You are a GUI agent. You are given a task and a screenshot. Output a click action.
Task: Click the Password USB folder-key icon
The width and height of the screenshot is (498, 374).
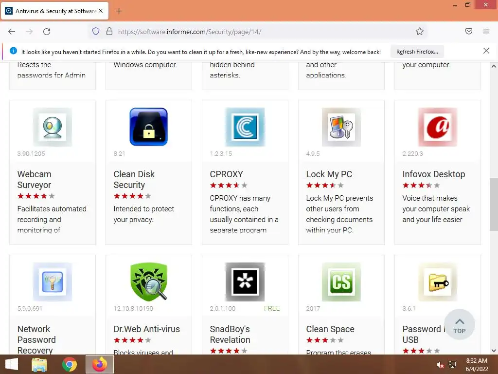pos(438,282)
